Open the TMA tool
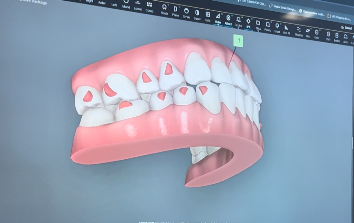The height and width of the screenshot is (223, 354). point(258,25)
